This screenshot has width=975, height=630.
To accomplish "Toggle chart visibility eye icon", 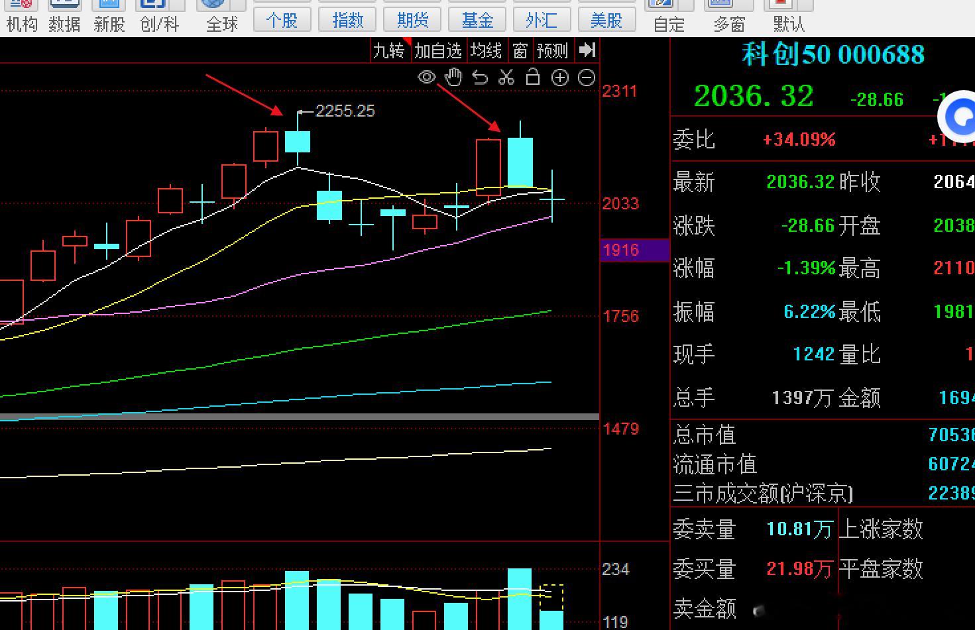I will coord(427,78).
